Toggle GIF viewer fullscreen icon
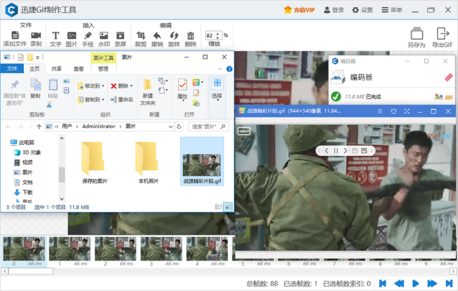 coord(407,111)
